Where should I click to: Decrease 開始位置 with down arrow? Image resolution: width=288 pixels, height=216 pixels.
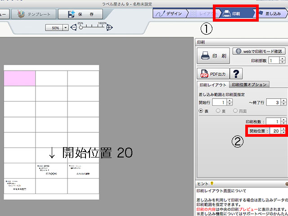283,133
